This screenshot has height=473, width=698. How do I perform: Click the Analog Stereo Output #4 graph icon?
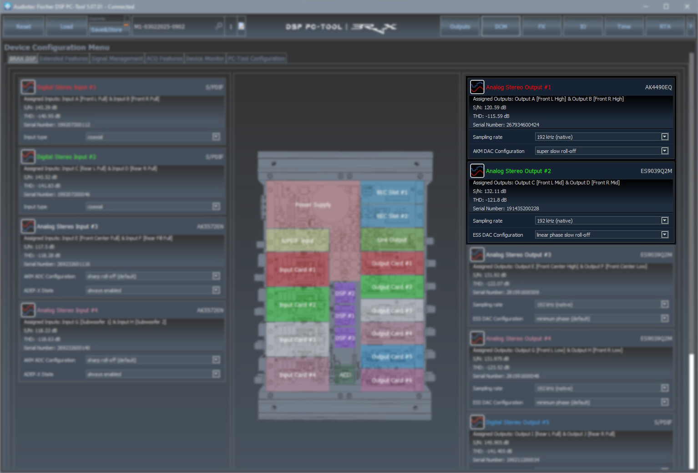(477, 338)
